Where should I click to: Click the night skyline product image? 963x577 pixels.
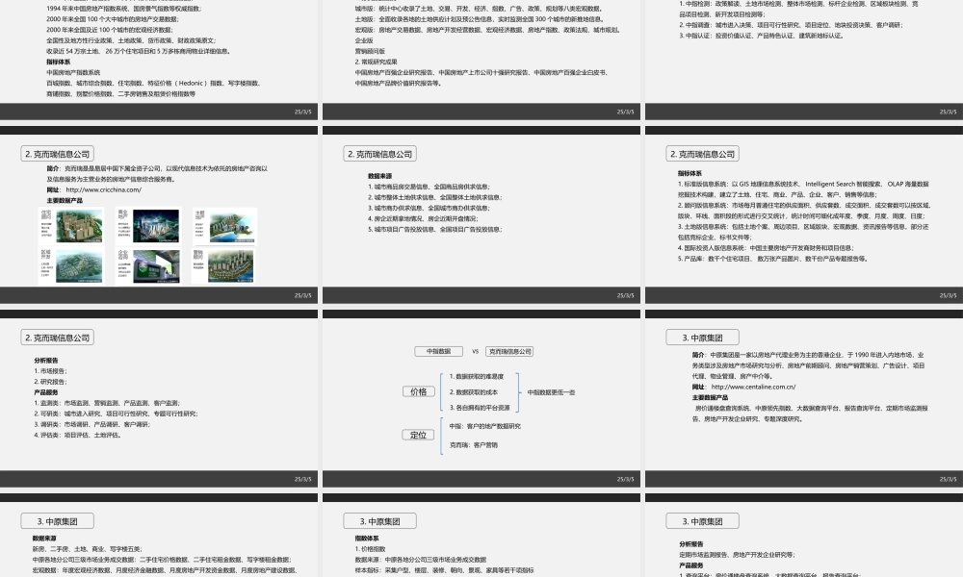tap(155, 226)
